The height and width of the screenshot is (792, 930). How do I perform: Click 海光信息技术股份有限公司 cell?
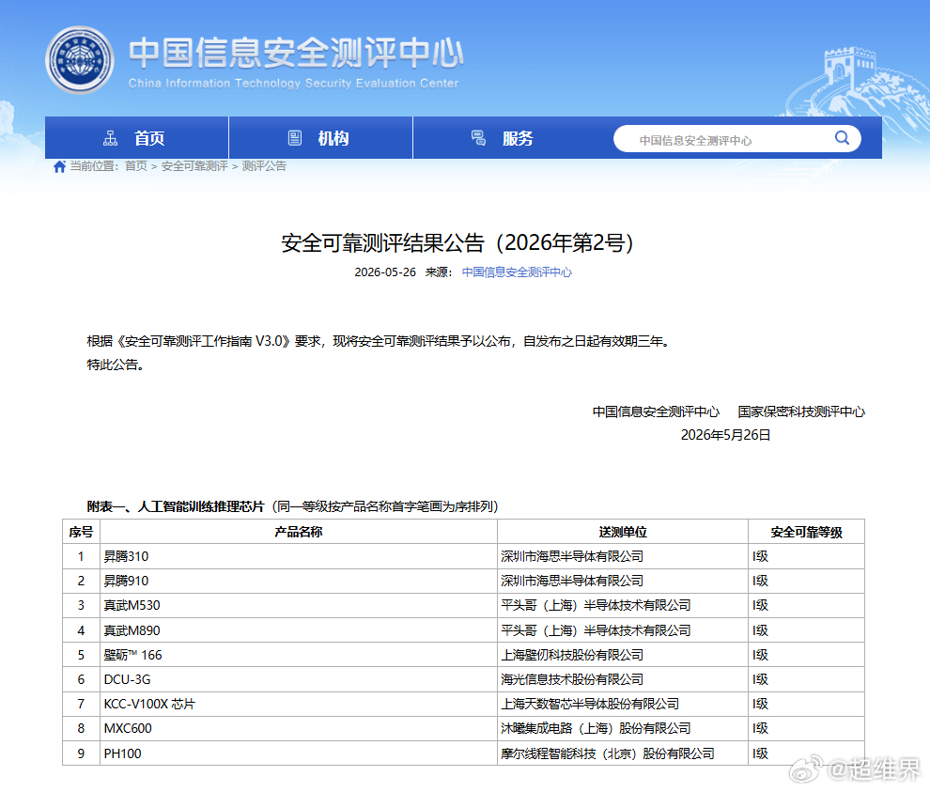(x=623, y=679)
